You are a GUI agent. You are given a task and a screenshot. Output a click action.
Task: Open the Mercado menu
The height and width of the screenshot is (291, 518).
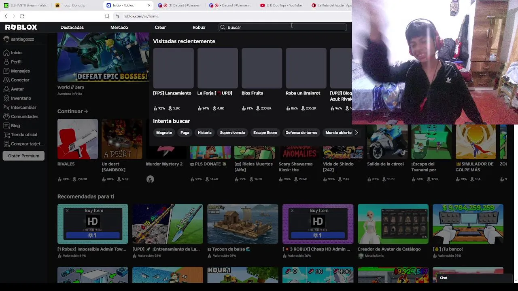point(119,27)
